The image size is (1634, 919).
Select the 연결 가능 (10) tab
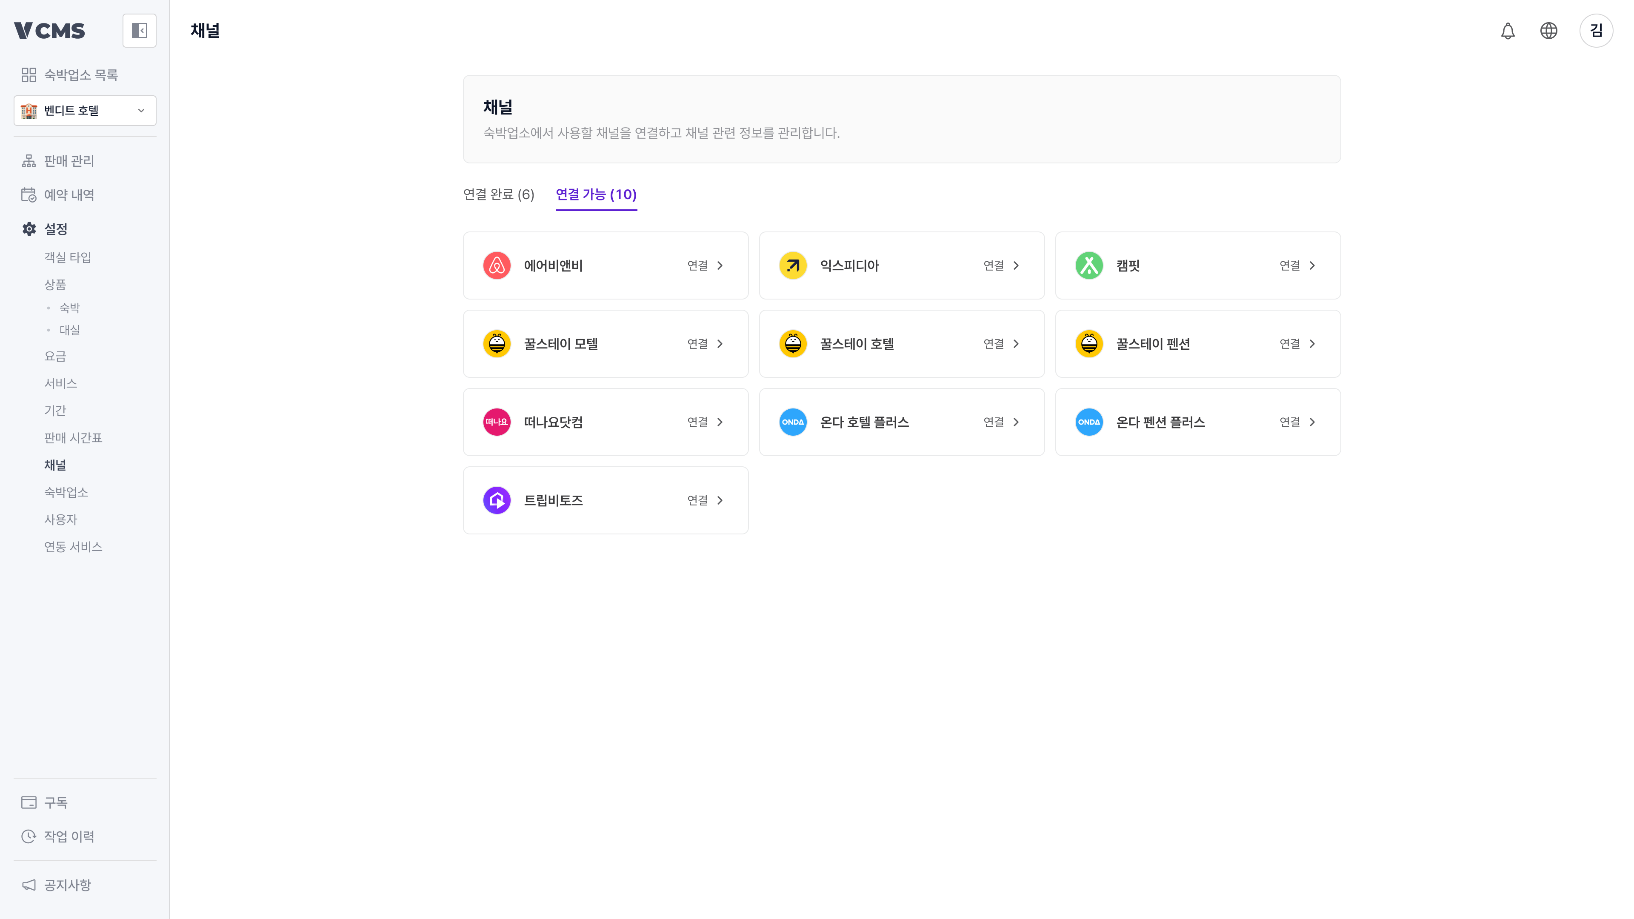(596, 194)
